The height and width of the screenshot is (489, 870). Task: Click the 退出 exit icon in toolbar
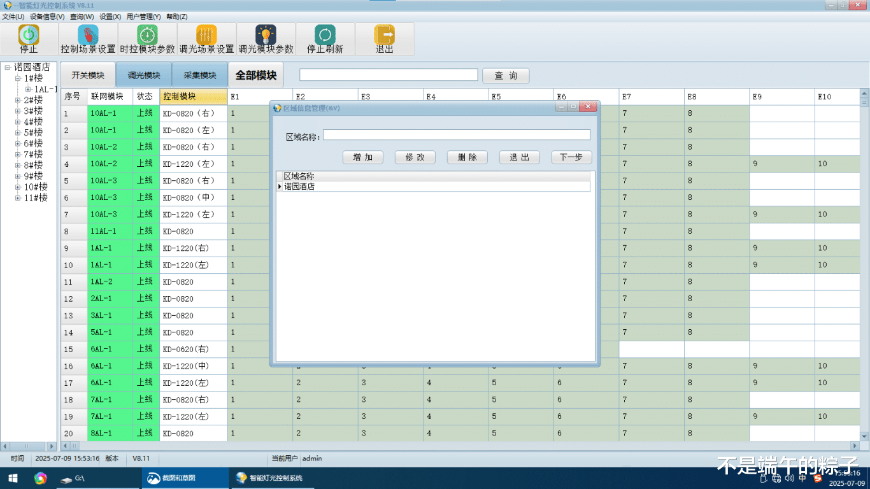tap(384, 35)
